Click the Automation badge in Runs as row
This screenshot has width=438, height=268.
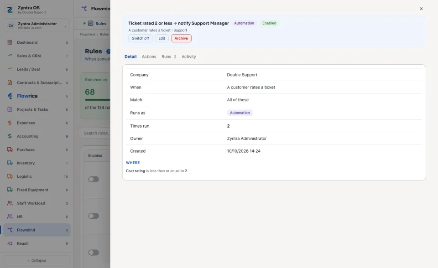pyautogui.click(x=240, y=113)
